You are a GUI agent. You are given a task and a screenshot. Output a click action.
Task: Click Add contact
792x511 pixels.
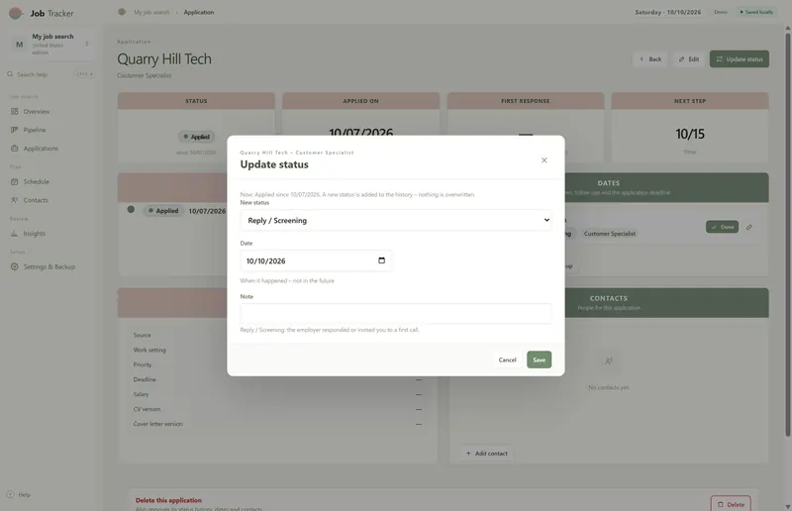(x=487, y=454)
